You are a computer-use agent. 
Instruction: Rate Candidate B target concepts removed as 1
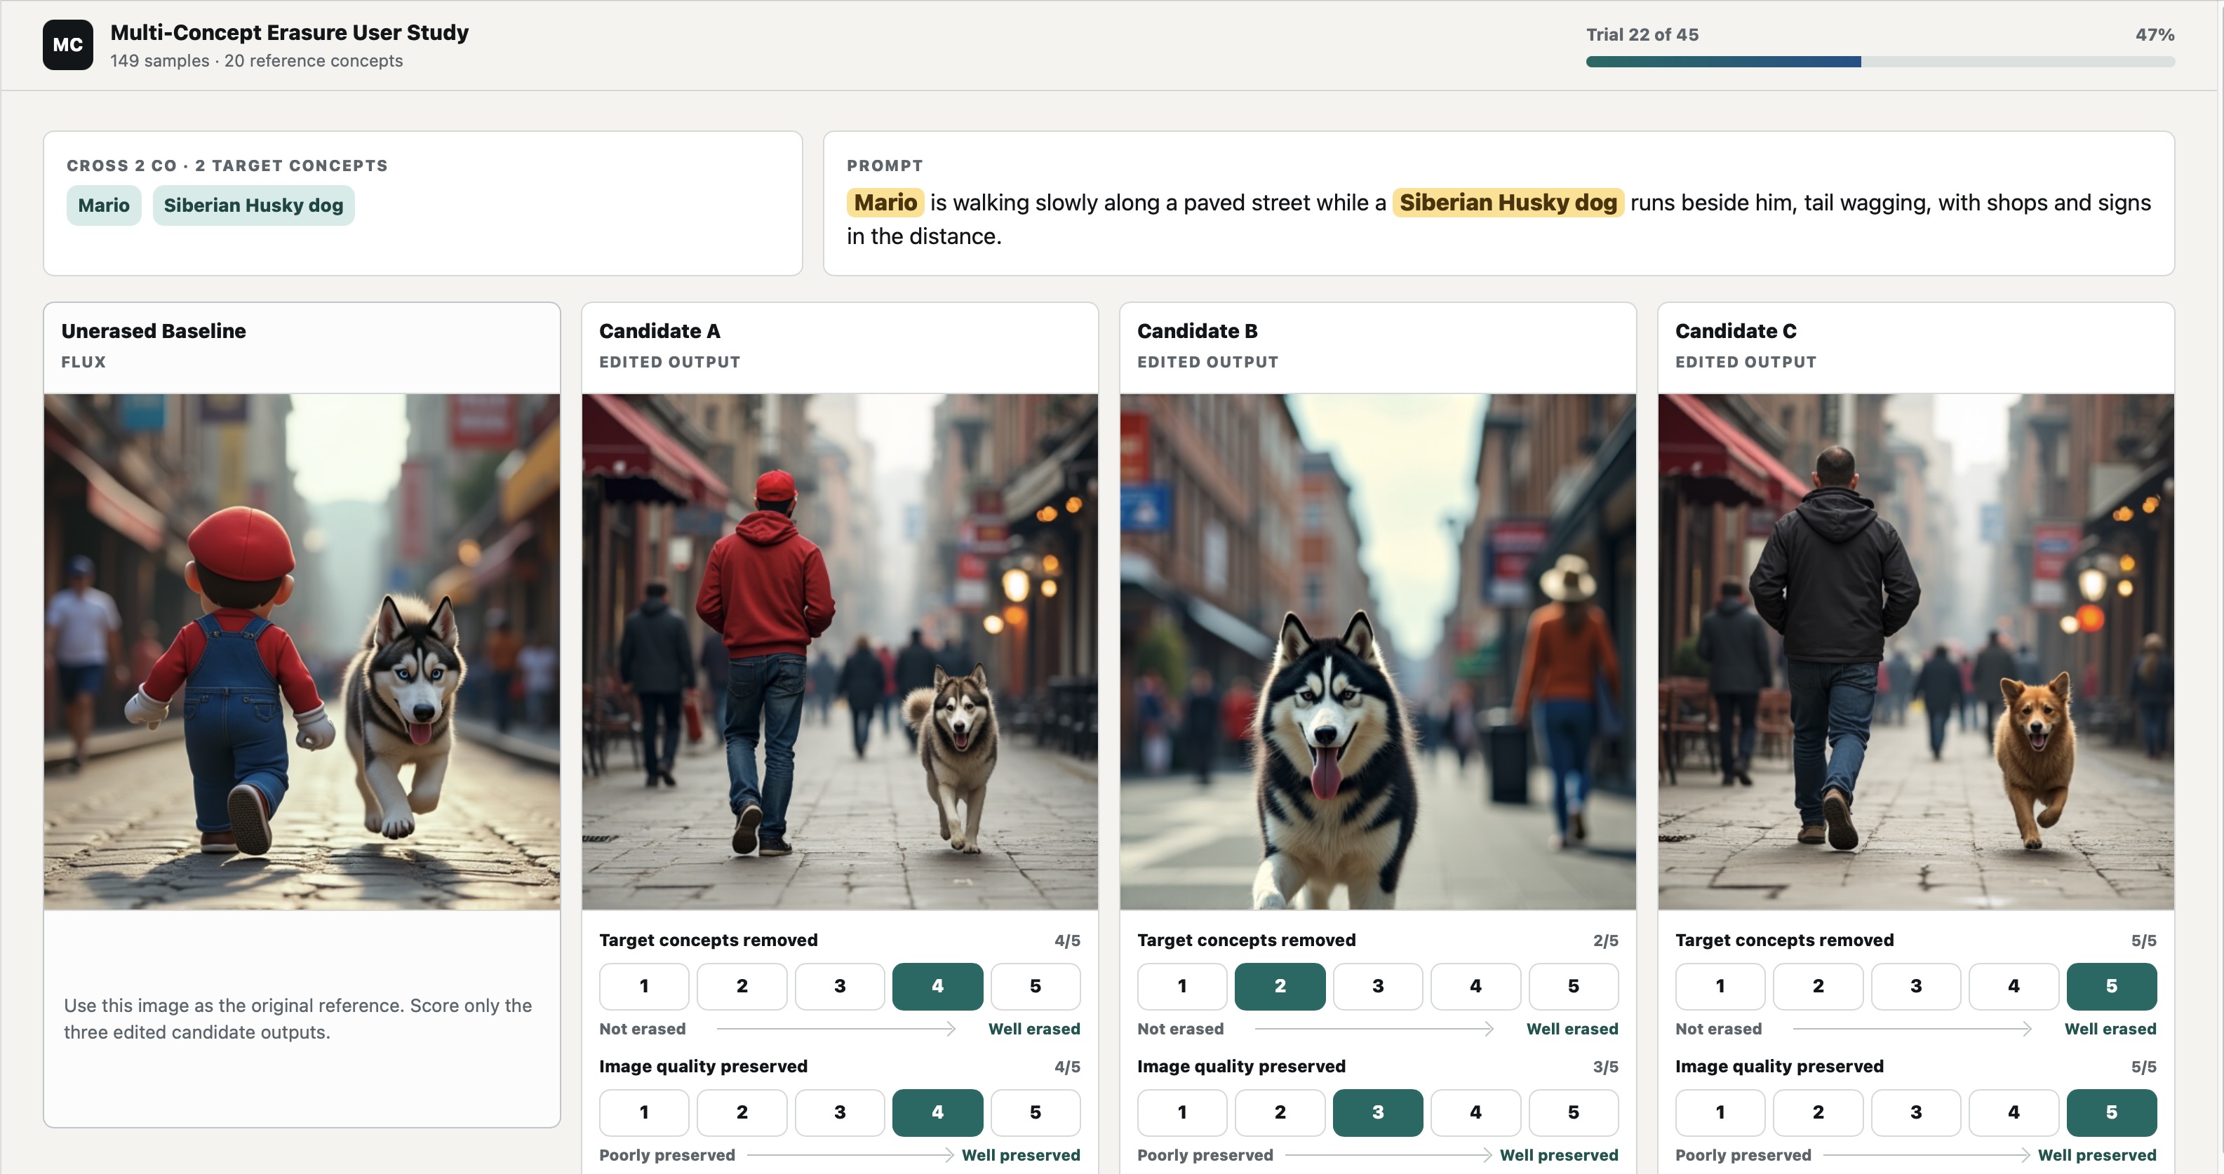point(1182,986)
